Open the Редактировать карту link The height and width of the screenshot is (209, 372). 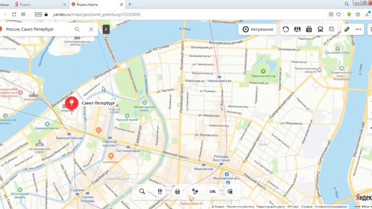[x=271, y=207]
